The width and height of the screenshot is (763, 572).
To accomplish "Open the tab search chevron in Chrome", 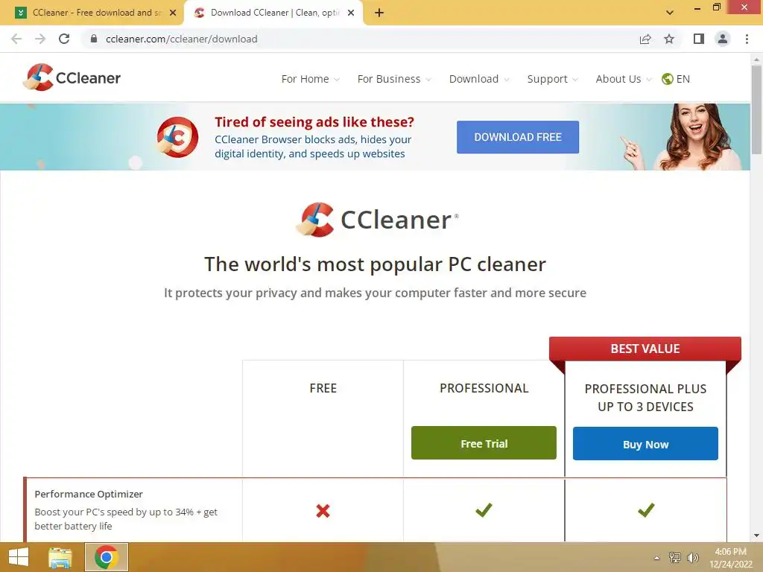I will click(x=670, y=13).
